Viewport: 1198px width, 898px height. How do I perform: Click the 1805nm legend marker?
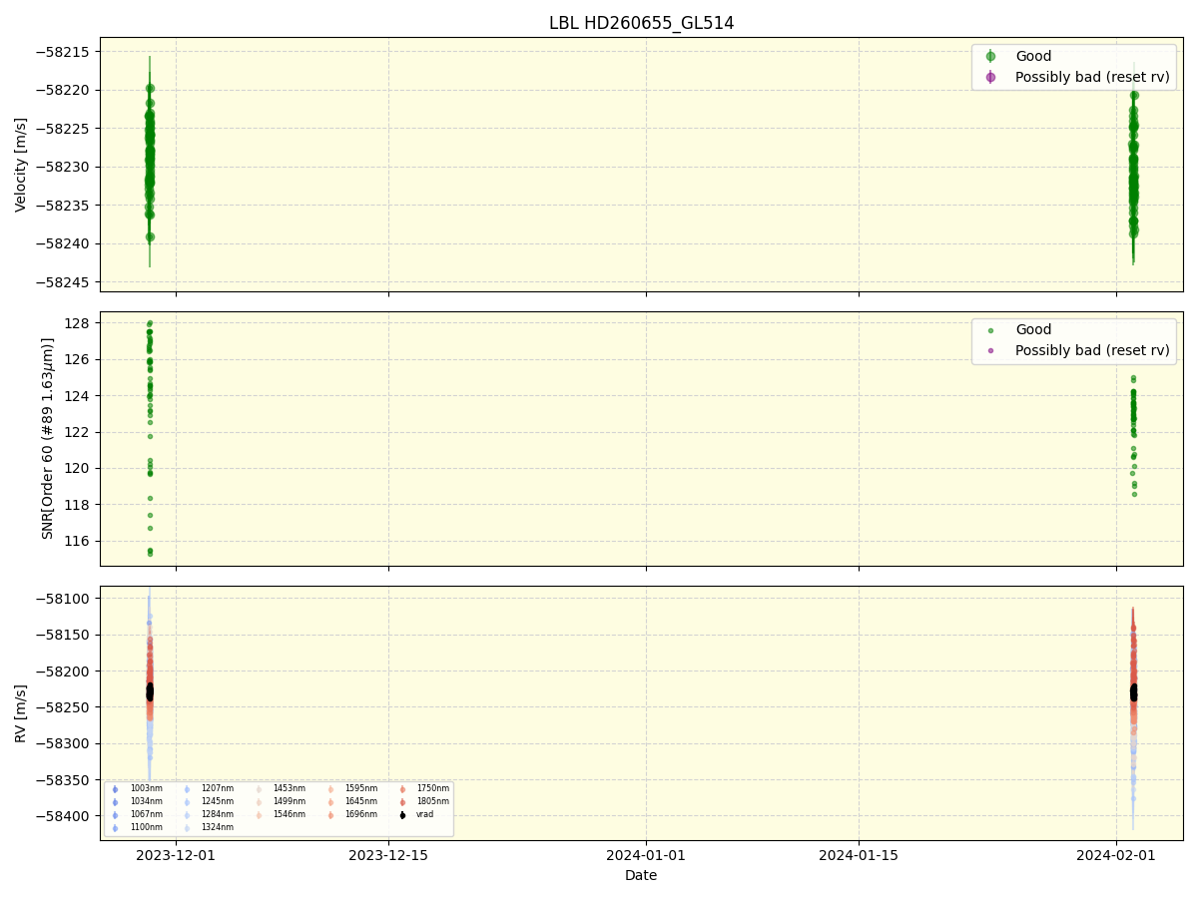point(402,802)
